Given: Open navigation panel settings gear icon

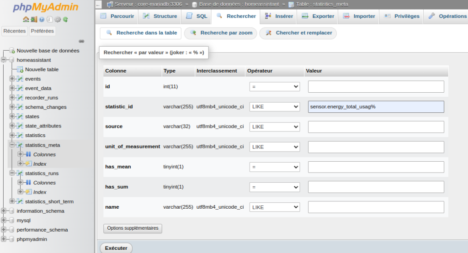Looking at the screenshot, I should pos(58,19).
